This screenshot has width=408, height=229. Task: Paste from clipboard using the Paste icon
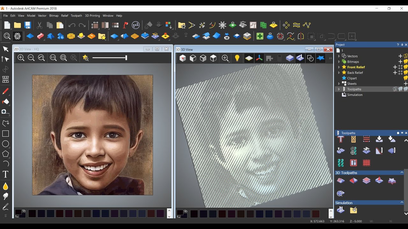point(60,25)
